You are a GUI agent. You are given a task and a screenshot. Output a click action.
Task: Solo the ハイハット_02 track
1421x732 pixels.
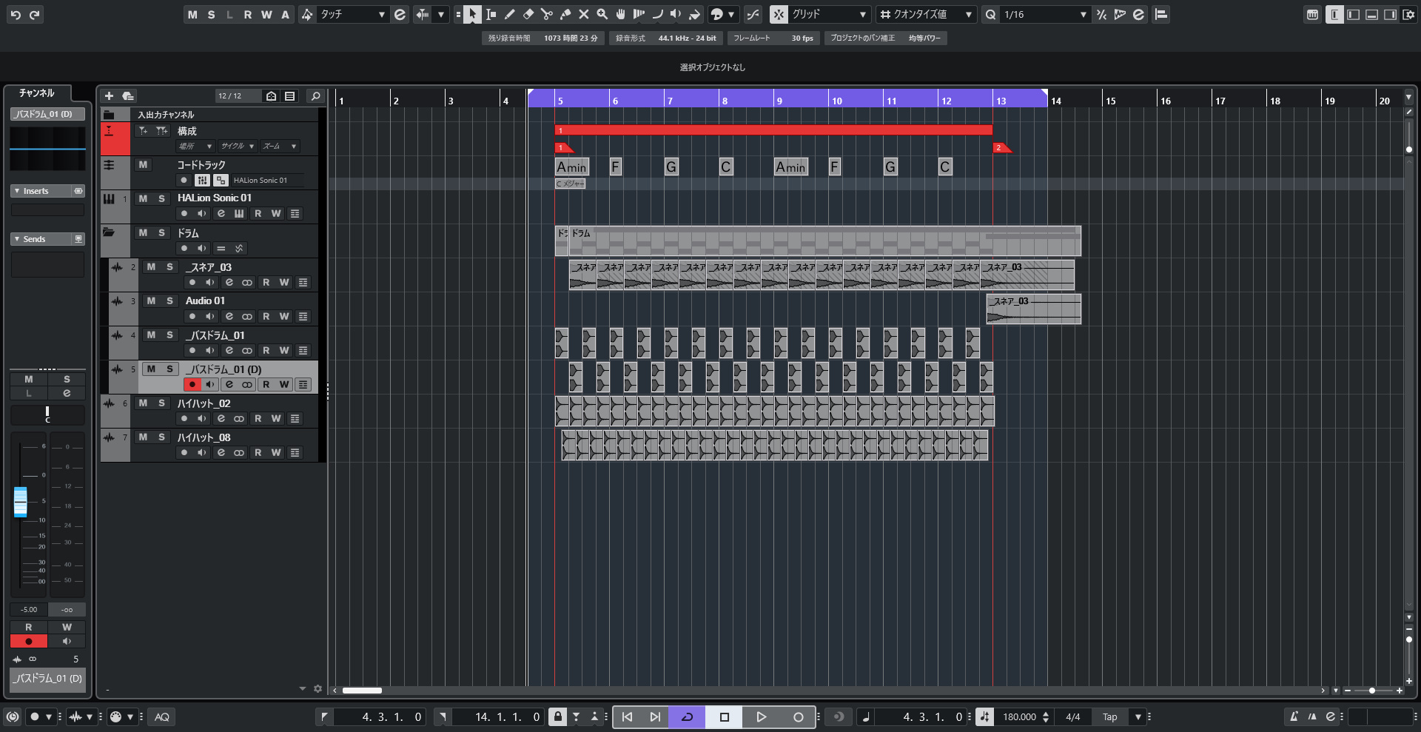point(161,403)
